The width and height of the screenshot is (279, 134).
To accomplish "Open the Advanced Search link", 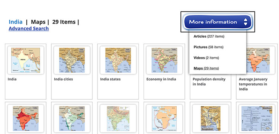I will [29, 28].
